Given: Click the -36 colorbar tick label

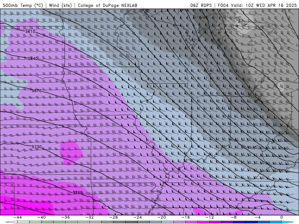Looking at the screenshot, I should coord(66,217).
